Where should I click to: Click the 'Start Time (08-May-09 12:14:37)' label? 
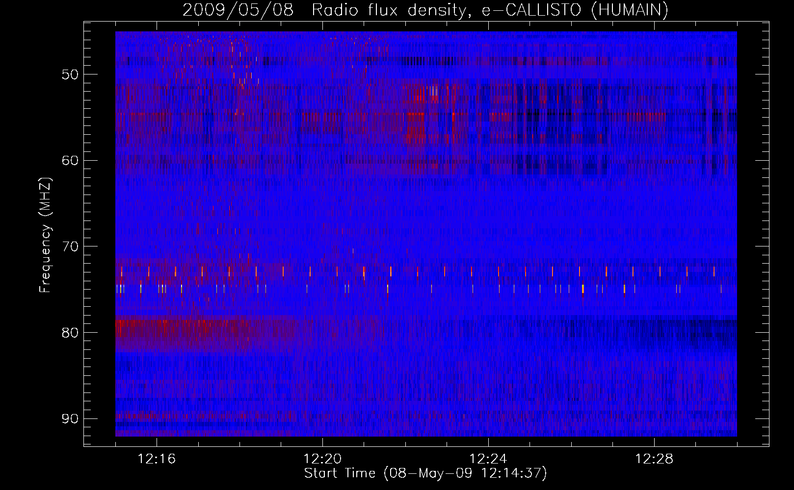pos(425,473)
